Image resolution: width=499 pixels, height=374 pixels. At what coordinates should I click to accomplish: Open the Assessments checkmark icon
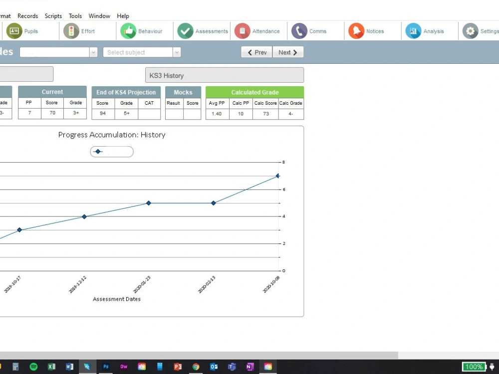185,31
